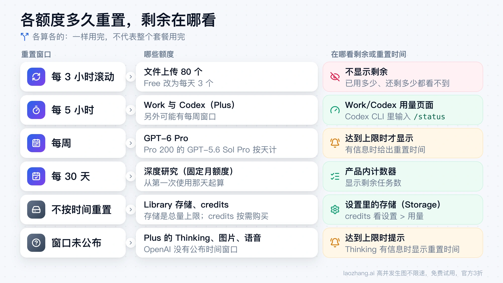Click the bell icon in 达到上限时才显示
This screenshot has width=503, height=283.
[x=335, y=143]
